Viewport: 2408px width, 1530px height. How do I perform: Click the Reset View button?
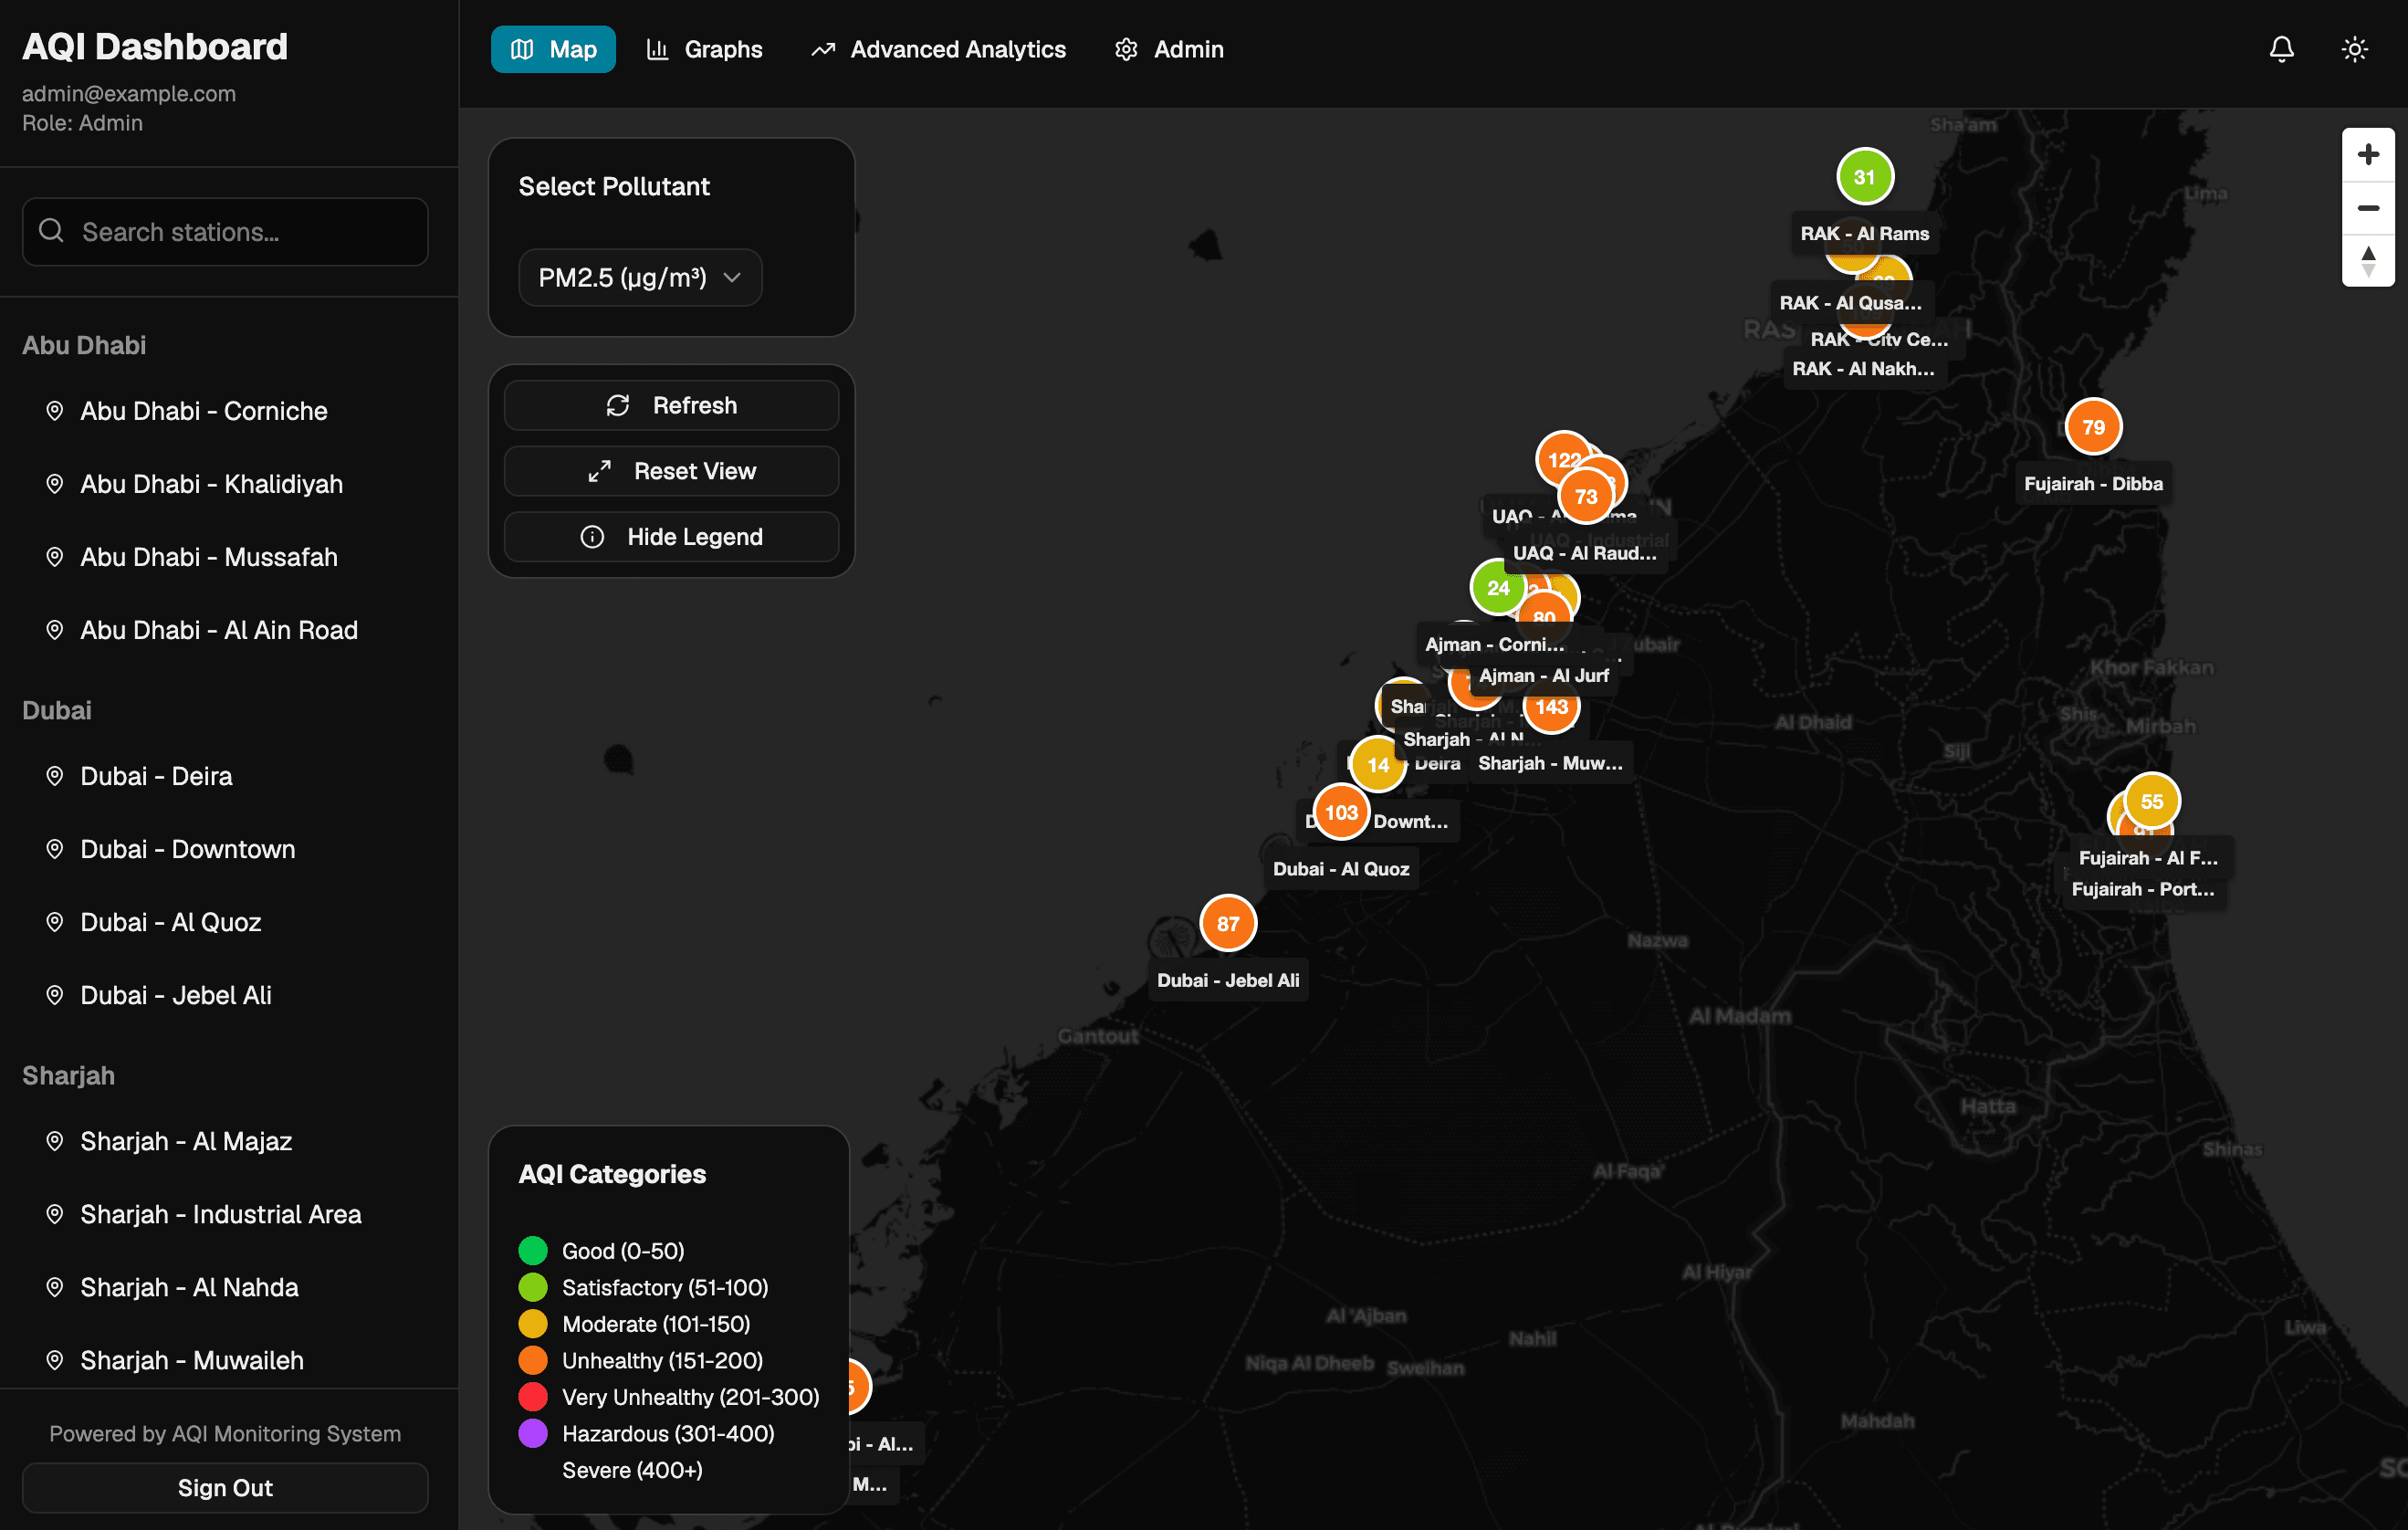pos(671,471)
